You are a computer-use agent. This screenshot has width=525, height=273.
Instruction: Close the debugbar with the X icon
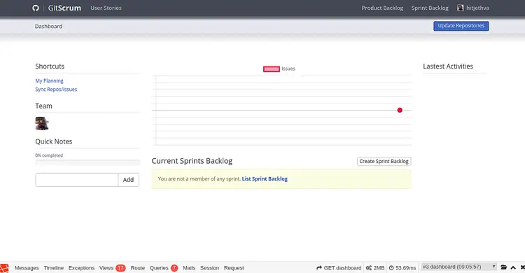(522, 267)
